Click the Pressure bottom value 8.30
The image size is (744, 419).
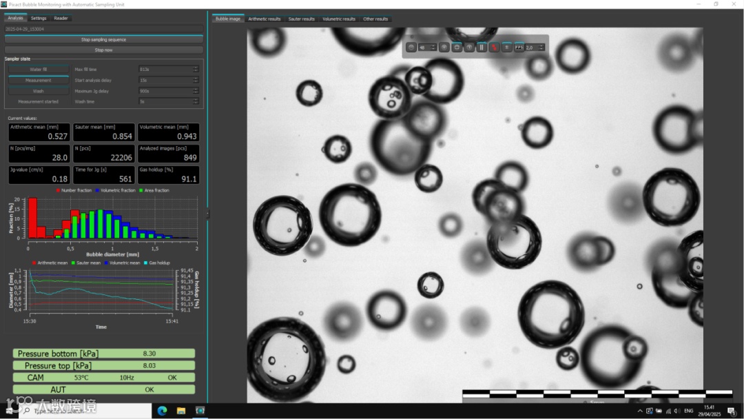[149, 354]
